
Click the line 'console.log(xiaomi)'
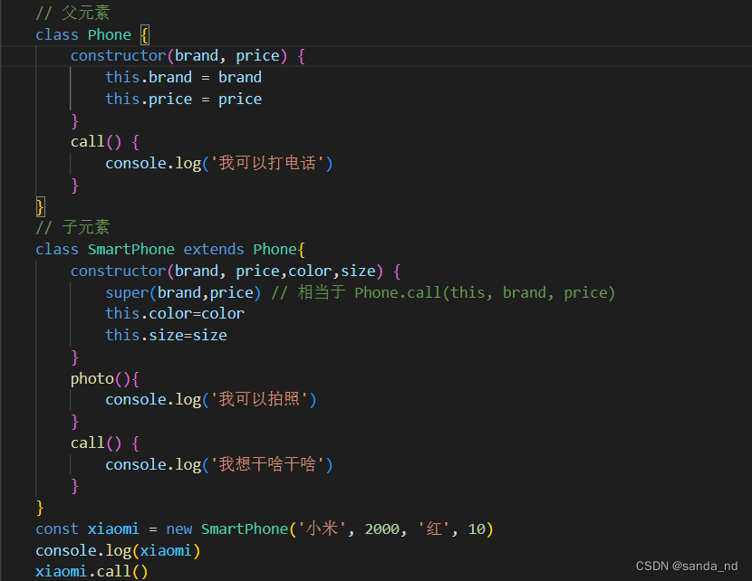point(118,551)
